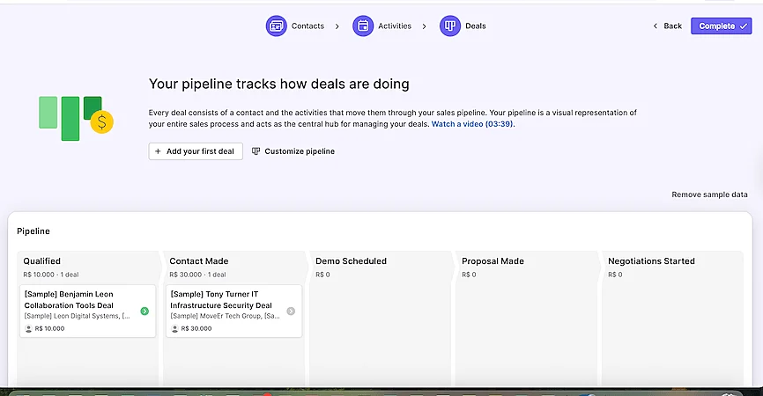Click R$ 30.000 value on Tony deal
Viewport: 763px width, 396px height.
click(196, 328)
